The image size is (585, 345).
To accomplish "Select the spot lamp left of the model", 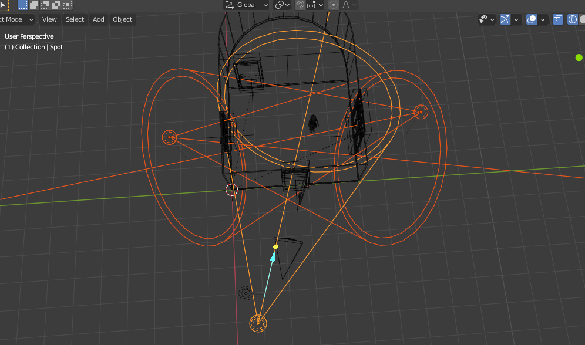I will pos(169,137).
